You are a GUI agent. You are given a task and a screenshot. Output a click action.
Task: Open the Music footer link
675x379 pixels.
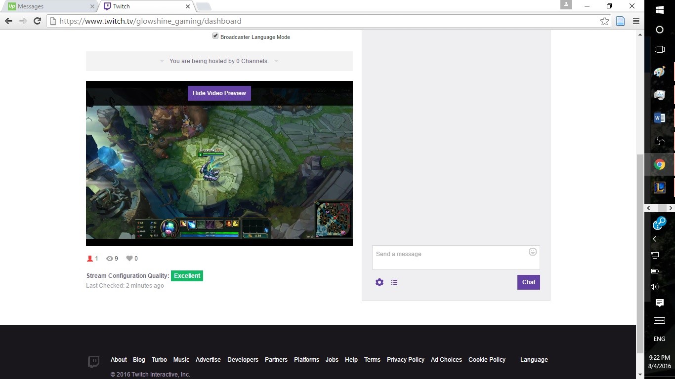181,360
